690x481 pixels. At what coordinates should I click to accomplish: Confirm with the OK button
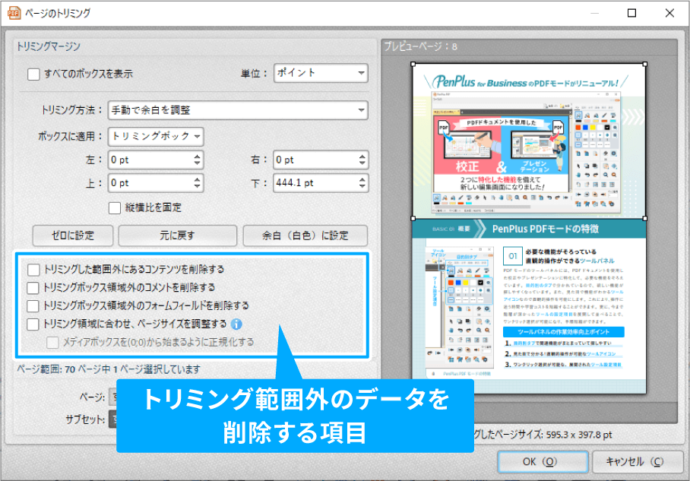click(543, 462)
